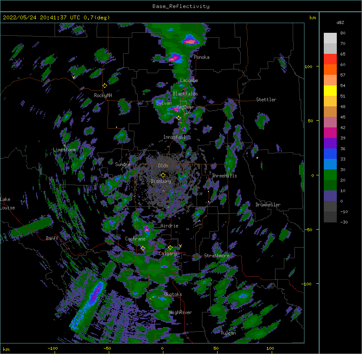
Task: Select the Vulcan label
Action: coord(228,333)
